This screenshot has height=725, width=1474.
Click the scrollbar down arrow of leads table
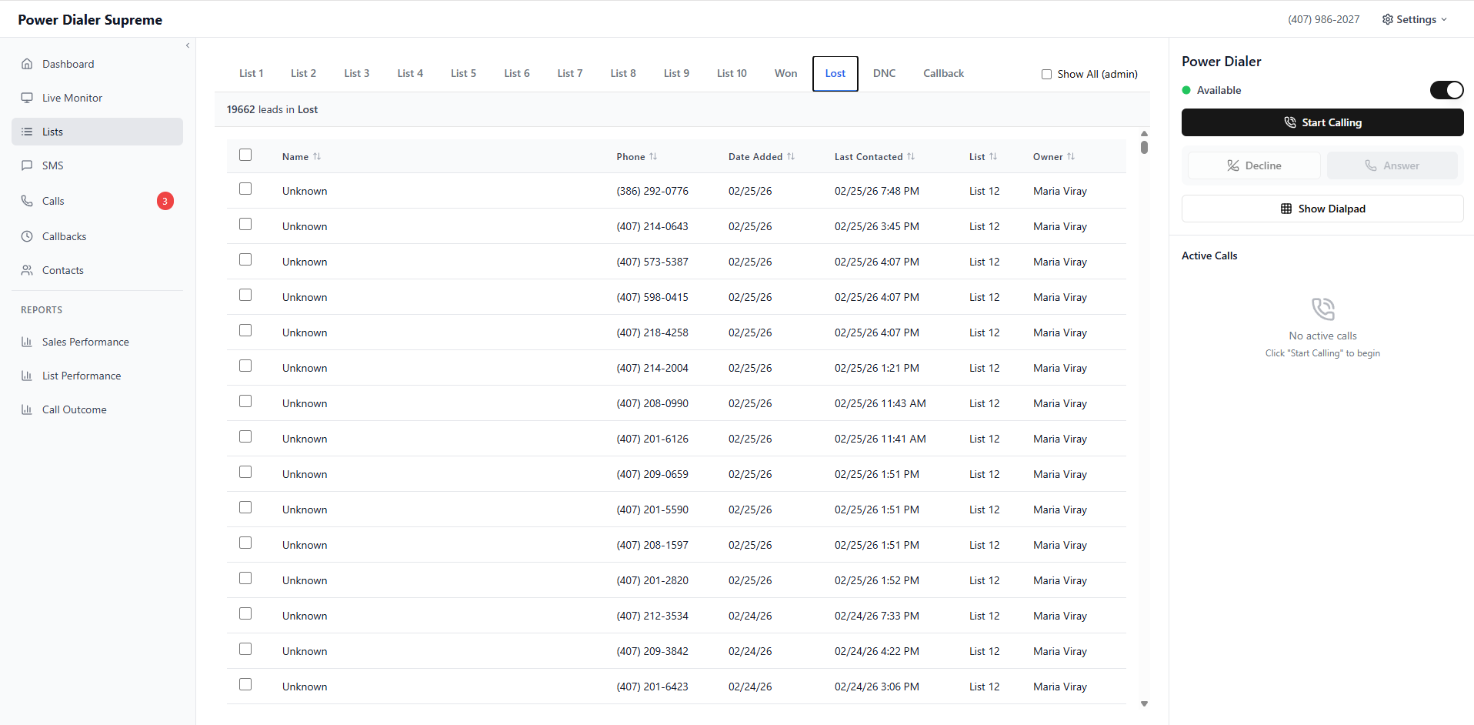pyautogui.click(x=1144, y=703)
